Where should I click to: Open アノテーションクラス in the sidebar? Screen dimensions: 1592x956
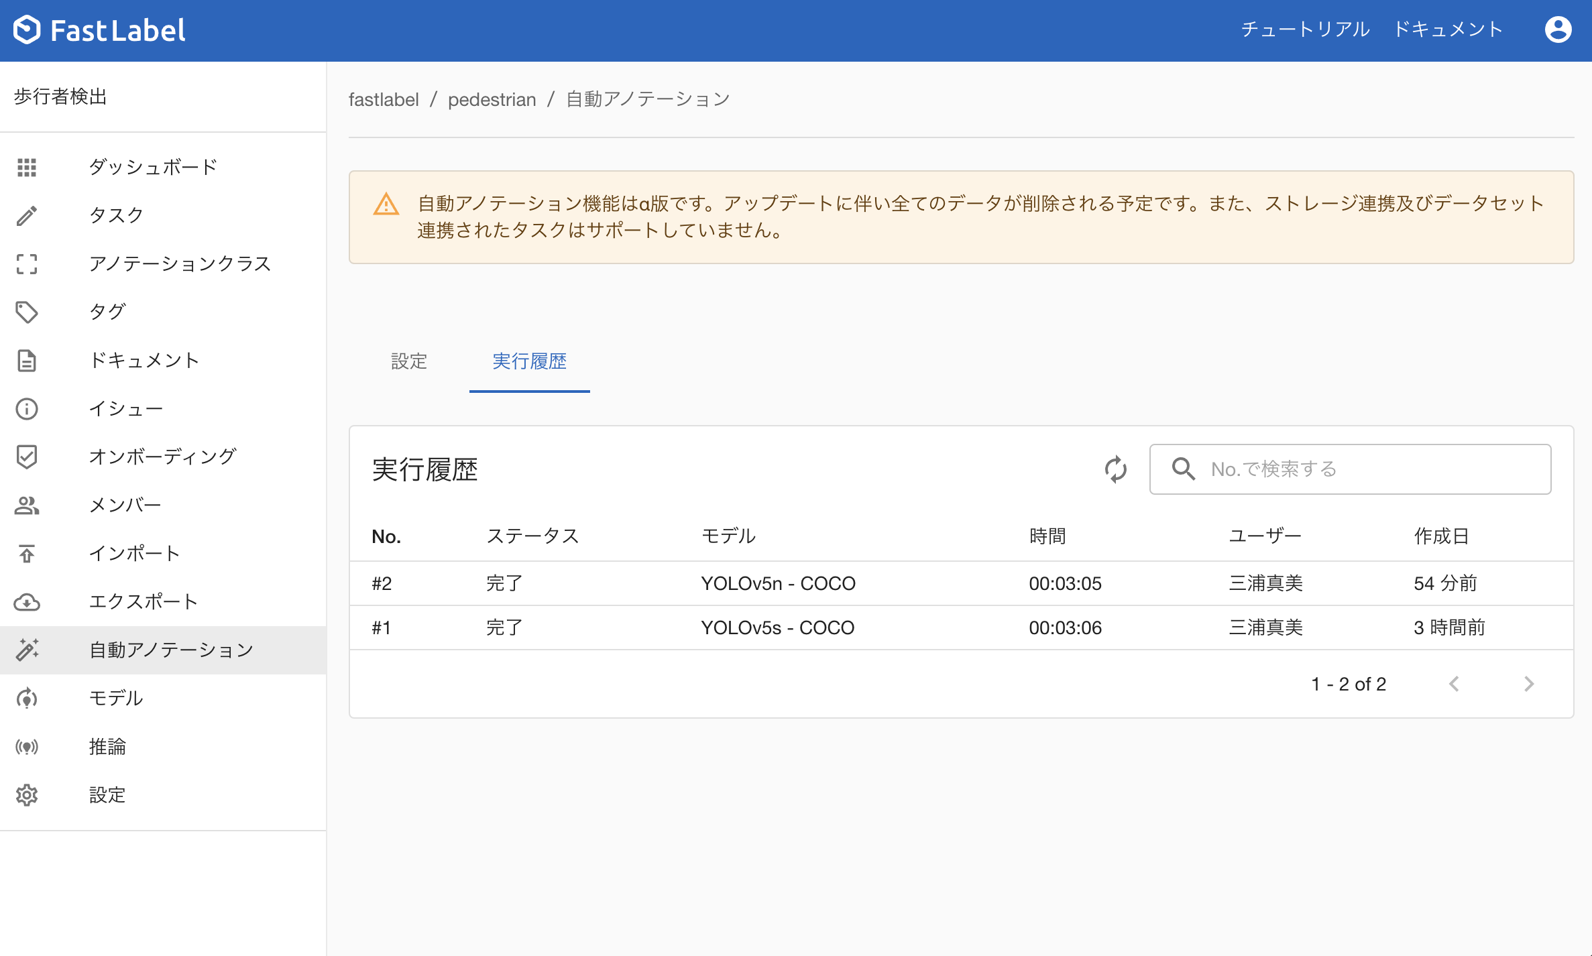(x=163, y=263)
